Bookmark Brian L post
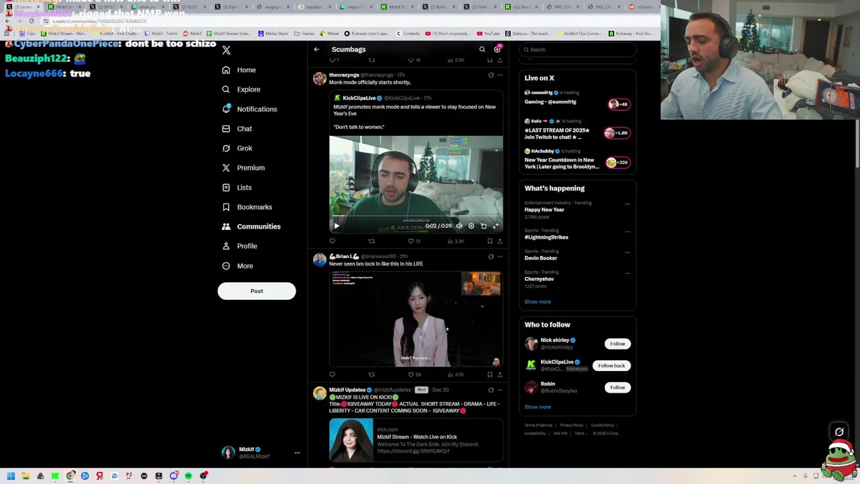This screenshot has height=484, width=860. (490, 374)
